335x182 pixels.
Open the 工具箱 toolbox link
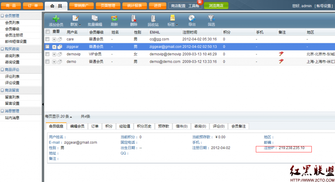(194, 6)
